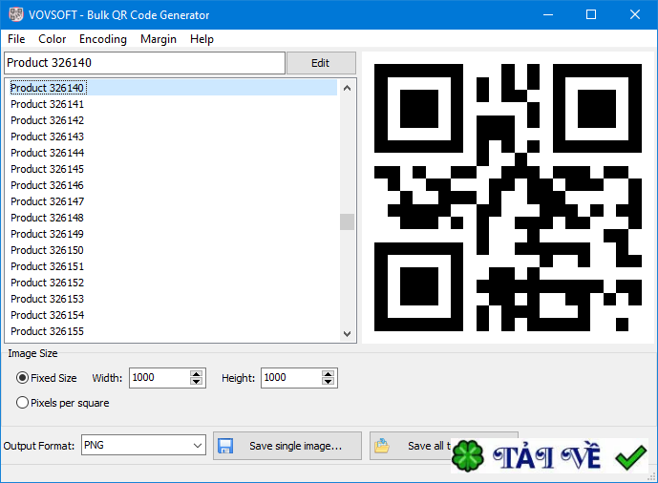Click the Product 326140 text field
The width and height of the screenshot is (658, 483).
pyautogui.click(x=144, y=63)
